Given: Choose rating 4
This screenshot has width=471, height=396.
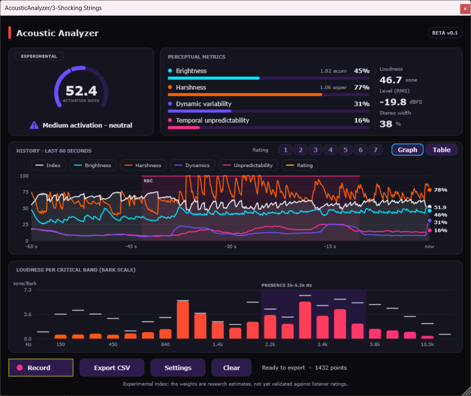Looking at the screenshot, I should [331, 150].
